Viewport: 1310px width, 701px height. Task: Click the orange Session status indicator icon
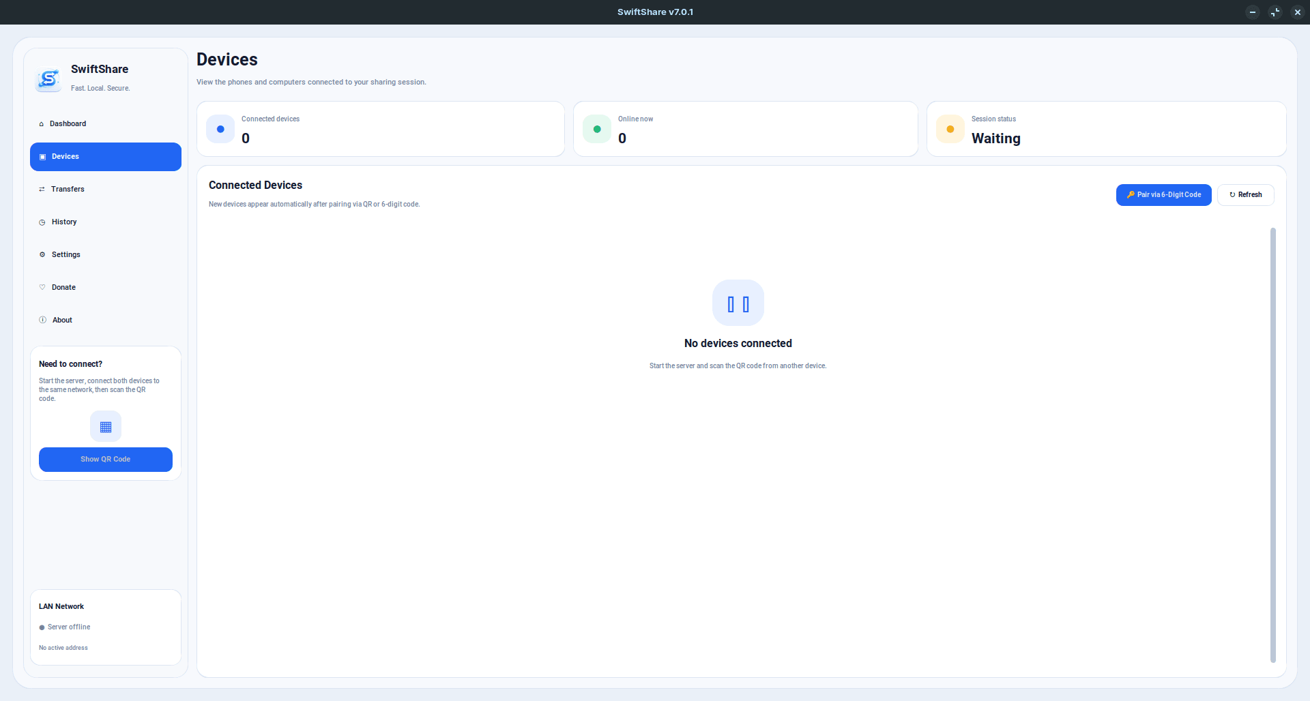pos(950,130)
